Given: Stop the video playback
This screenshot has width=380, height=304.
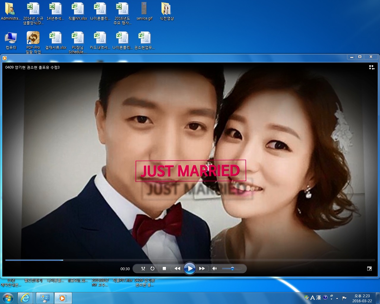Looking at the screenshot, I should coord(164,269).
